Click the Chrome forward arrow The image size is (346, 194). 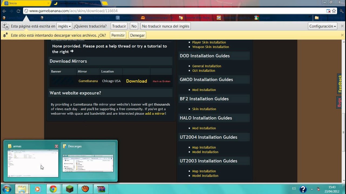click(11, 11)
